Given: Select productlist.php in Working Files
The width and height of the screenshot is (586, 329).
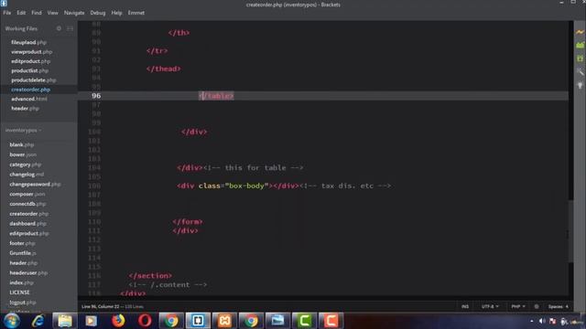Looking at the screenshot, I should 29,70.
